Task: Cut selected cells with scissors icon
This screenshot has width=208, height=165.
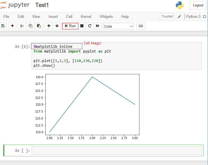Action: coord(22,26)
